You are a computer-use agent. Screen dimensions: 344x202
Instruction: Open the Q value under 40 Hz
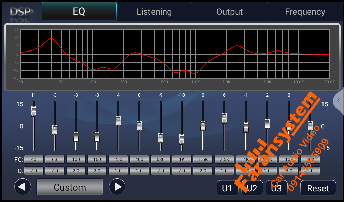pos(34,171)
